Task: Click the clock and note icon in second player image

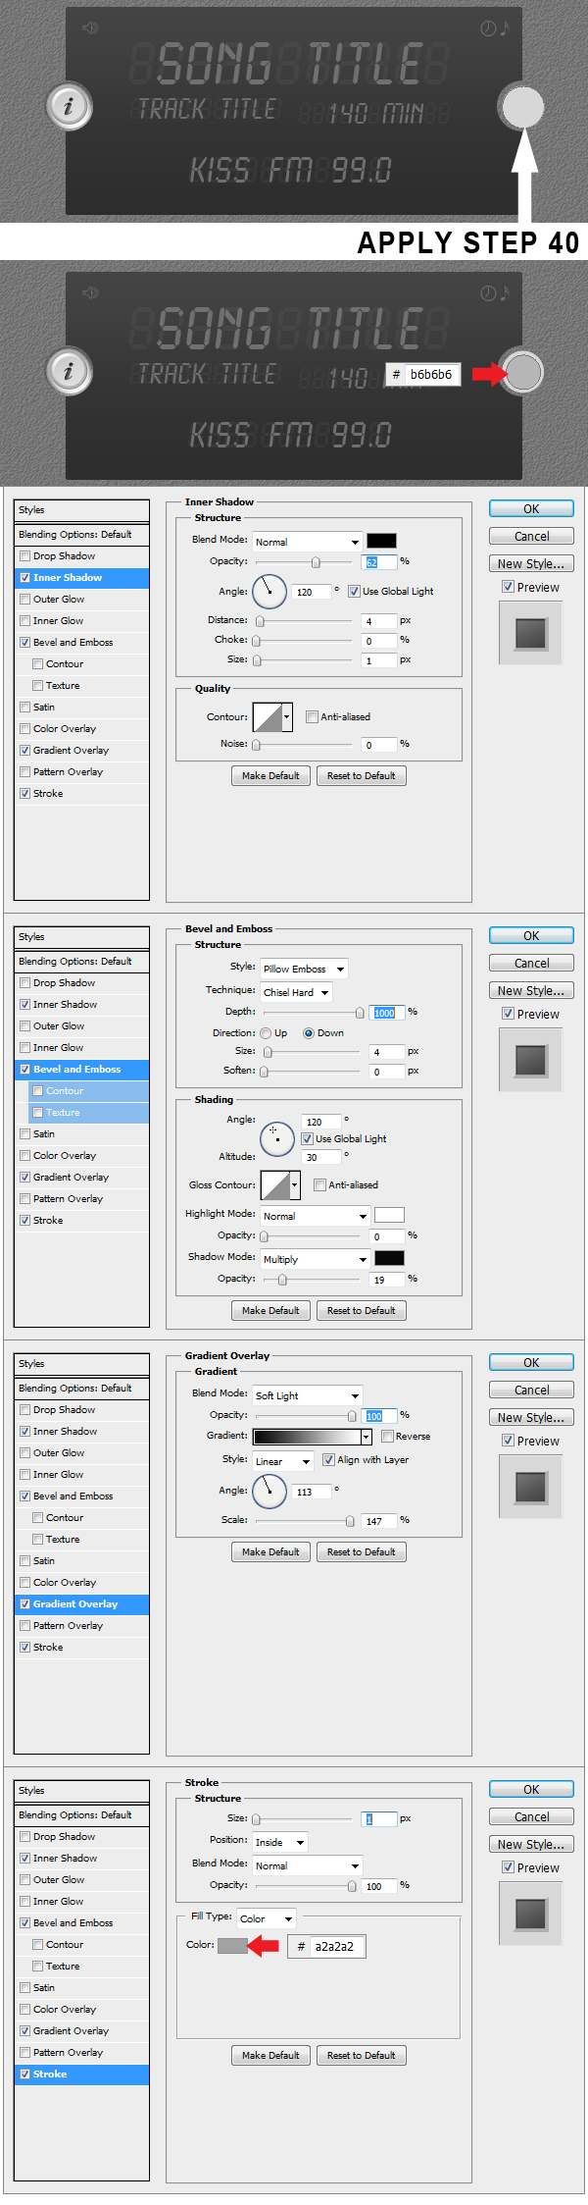Action: (495, 293)
